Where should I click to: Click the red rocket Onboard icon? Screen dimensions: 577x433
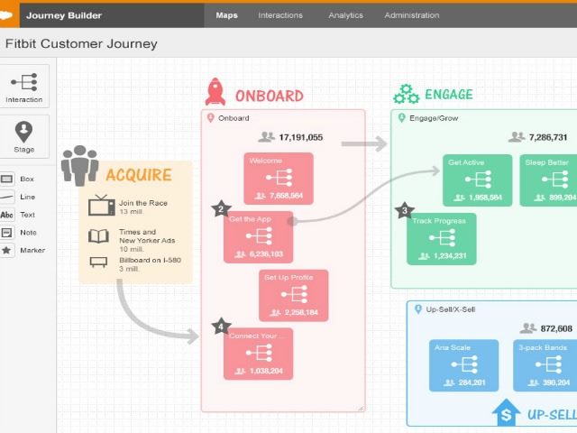[215, 92]
